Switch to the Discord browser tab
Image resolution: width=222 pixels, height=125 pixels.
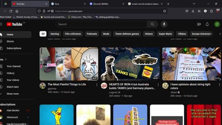[107, 4]
